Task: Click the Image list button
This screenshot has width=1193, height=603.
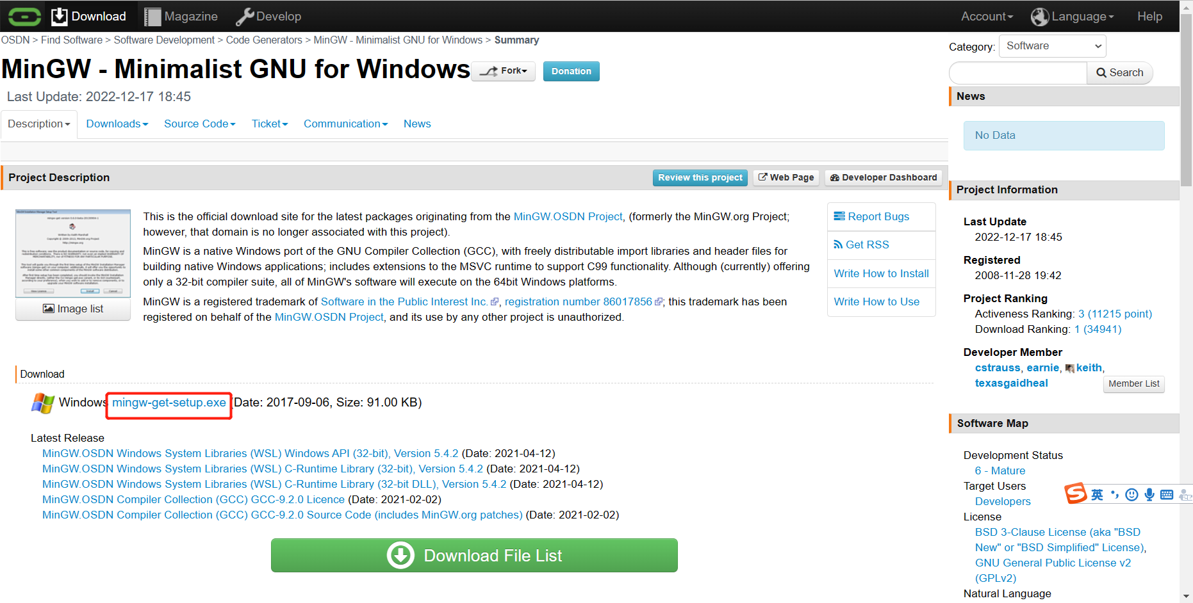Action: pyautogui.click(x=73, y=309)
